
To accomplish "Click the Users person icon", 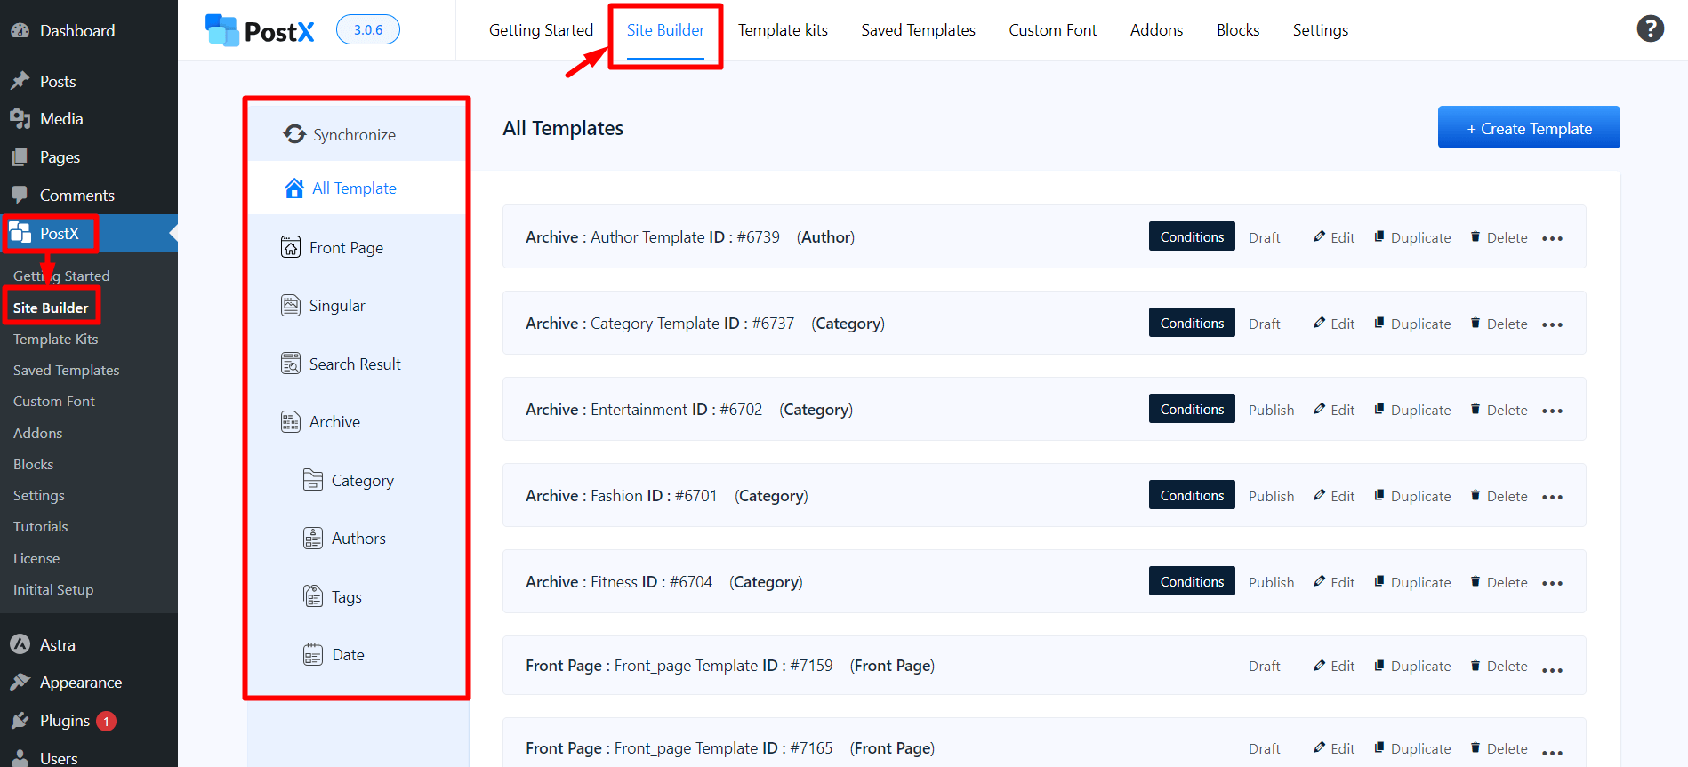I will click(20, 758).
